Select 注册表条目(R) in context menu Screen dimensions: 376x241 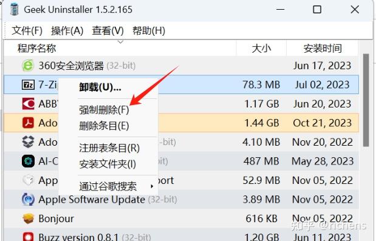(x=109, y=148)
